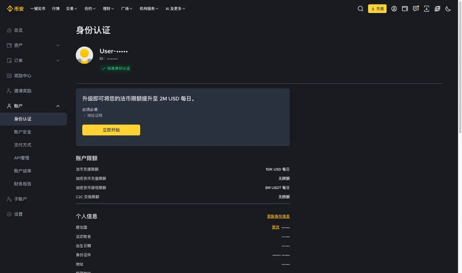Open the globe language settings icon
Image resolution: width=462 pixels, height=273 pixels.
[437, 9]
